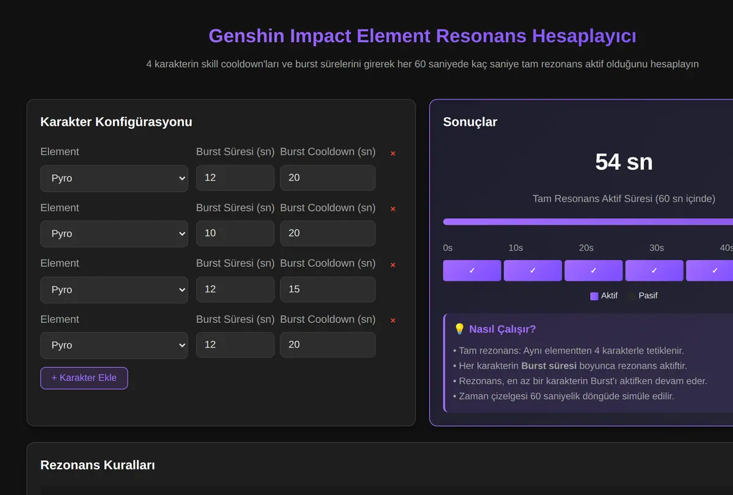Select Burst Süresi field showing 10
The image size is (733, 495).
(235, 233)
